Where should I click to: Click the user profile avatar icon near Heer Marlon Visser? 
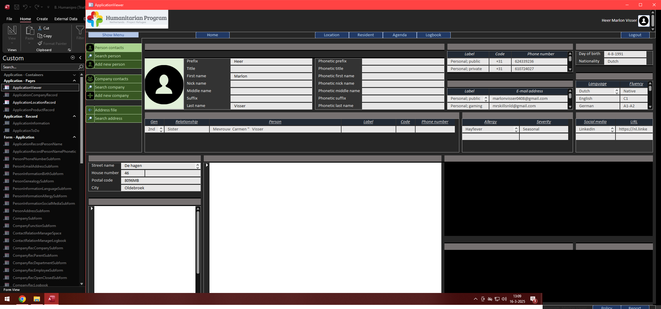(x=644, y=21)
